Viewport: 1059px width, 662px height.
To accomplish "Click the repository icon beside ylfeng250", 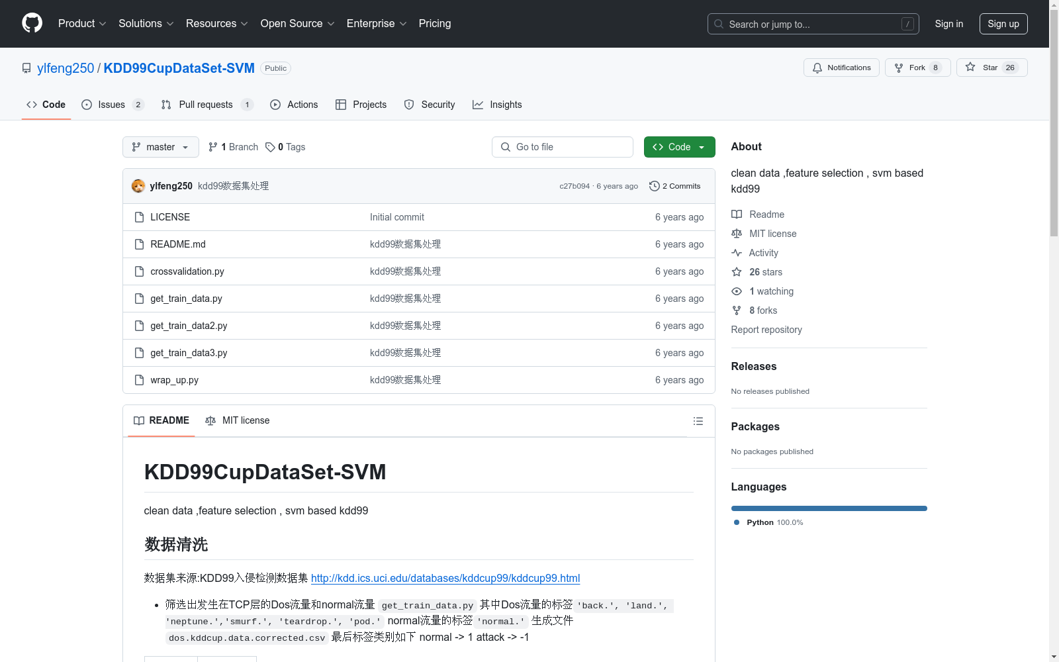I will click(26, 68).
